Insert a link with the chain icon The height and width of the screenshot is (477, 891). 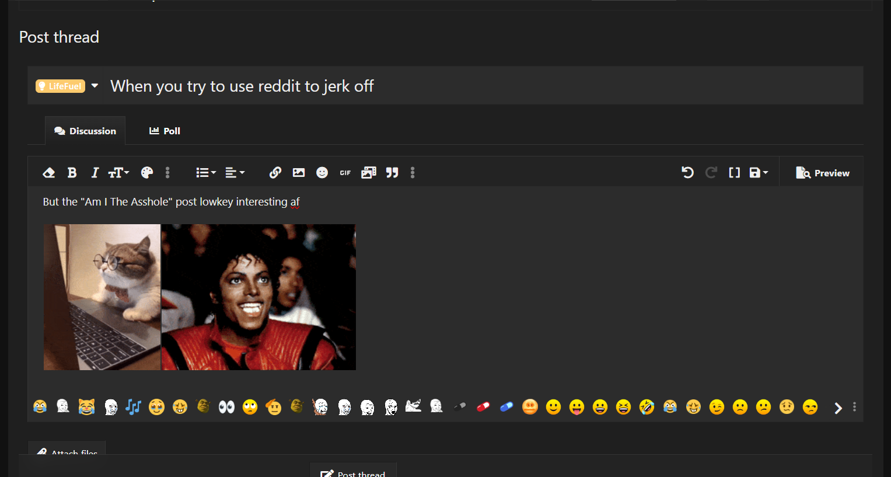pos(275,173)
